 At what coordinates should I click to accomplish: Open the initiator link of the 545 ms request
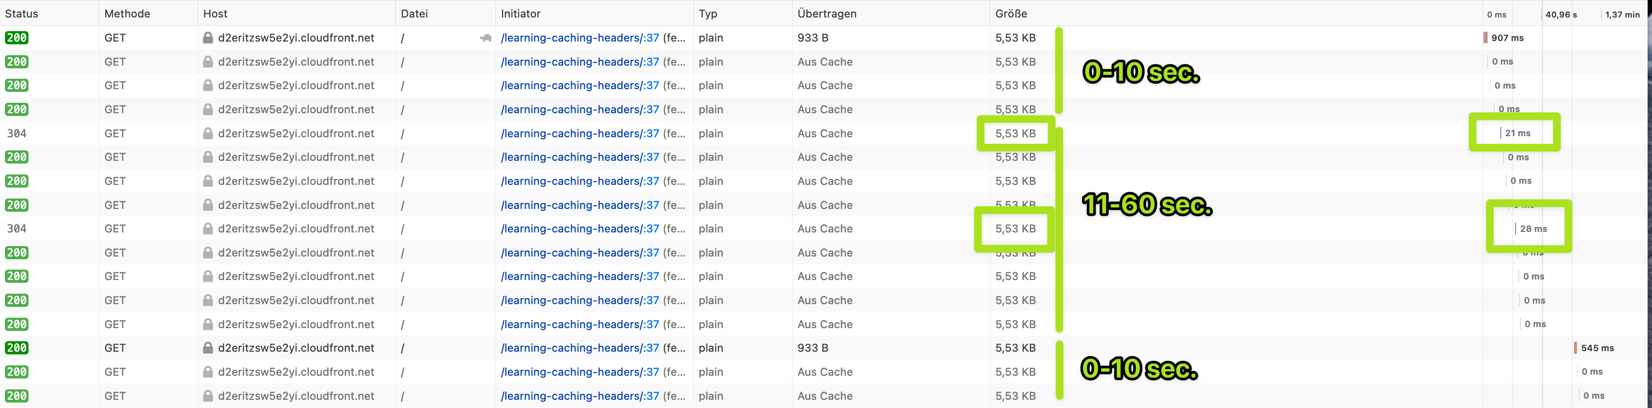580,348
